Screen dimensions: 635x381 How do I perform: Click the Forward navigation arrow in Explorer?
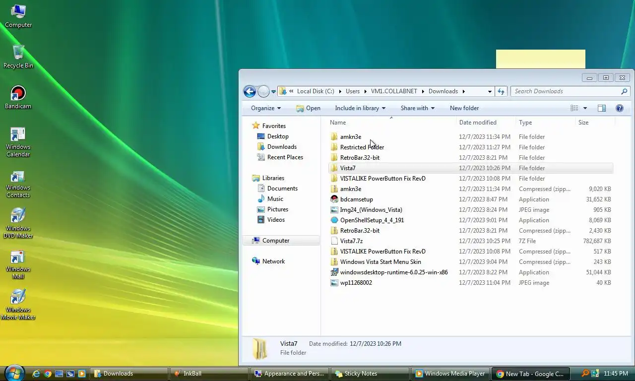point(263,91)
